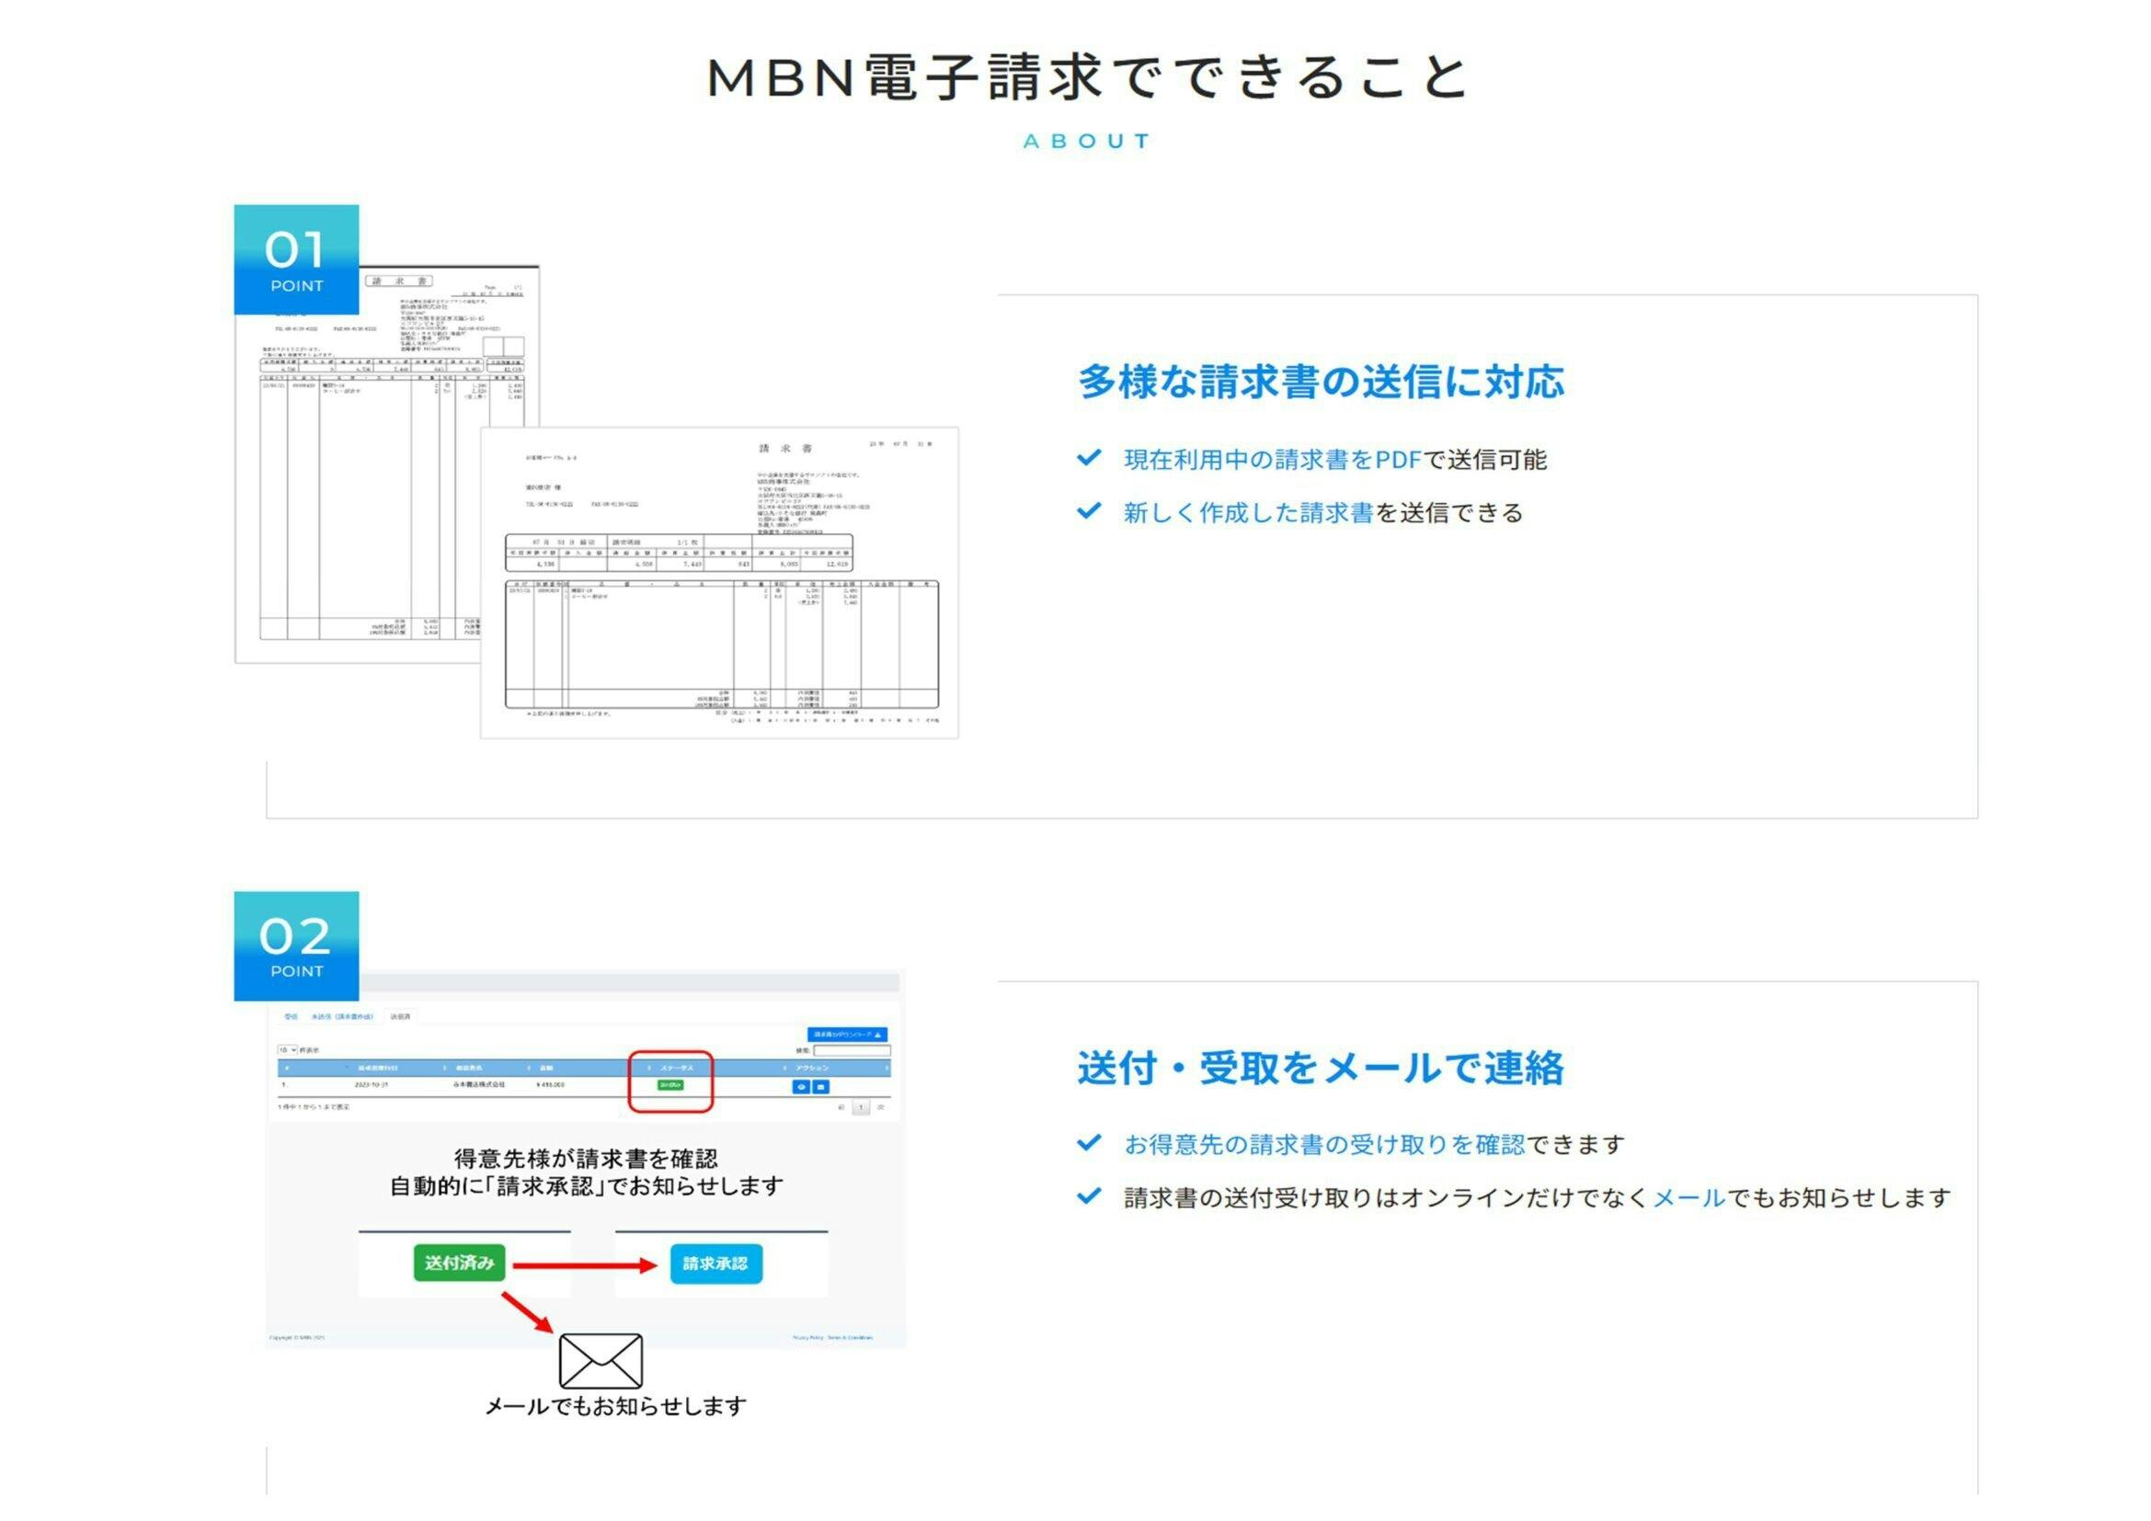Click checkmark beside newly created invoice line

coord(1089,511)
